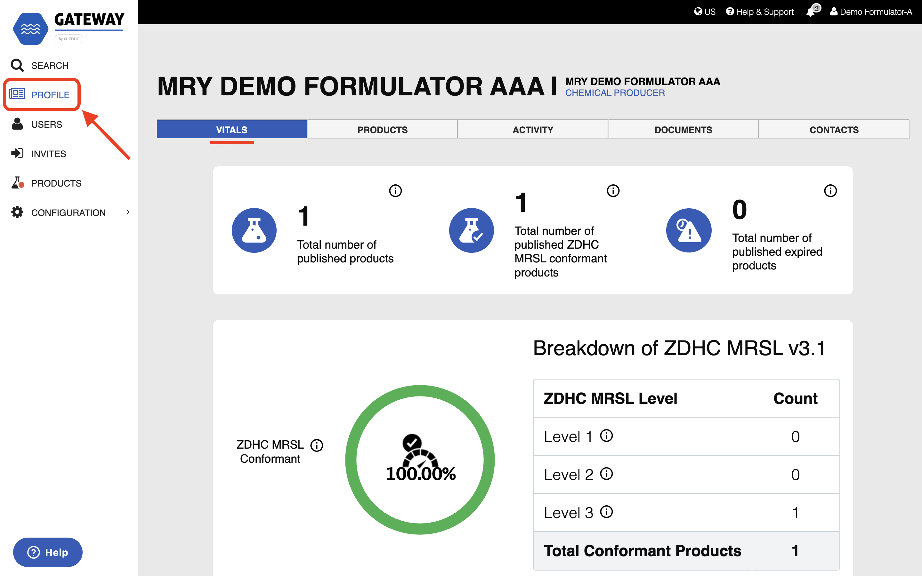Viewport: 922px width, 576px height.
Task: Click the conformant products flask-check icon
Action: [x=472, y=230]
